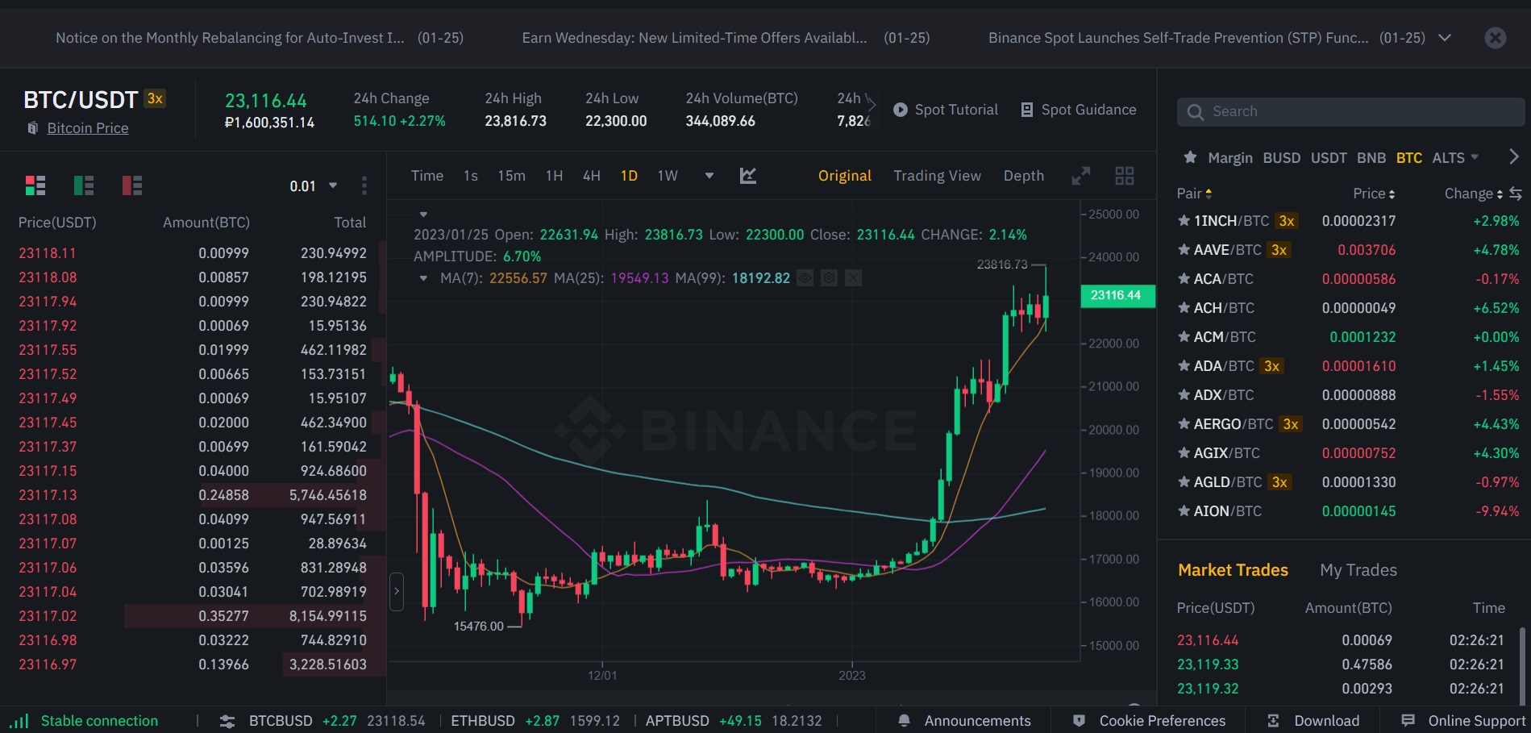
Task: Select the BUSD market tab
Action: tap(1282, 157)
